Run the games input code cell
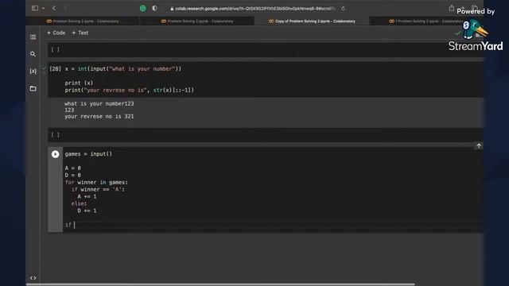 (x=55, y=154)
